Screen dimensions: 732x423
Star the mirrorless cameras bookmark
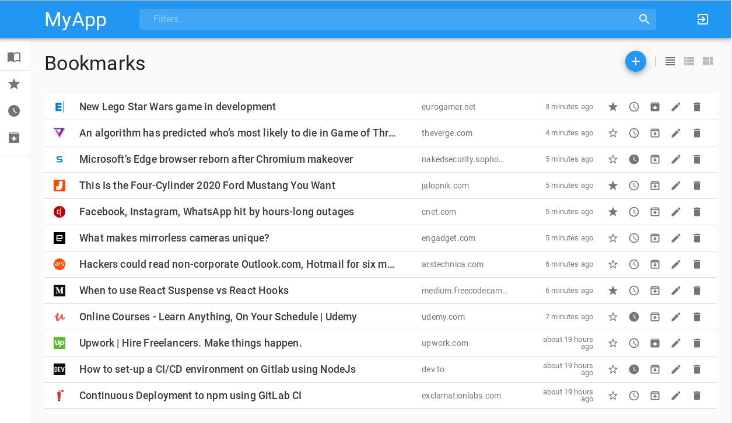(x=613, y=238)
